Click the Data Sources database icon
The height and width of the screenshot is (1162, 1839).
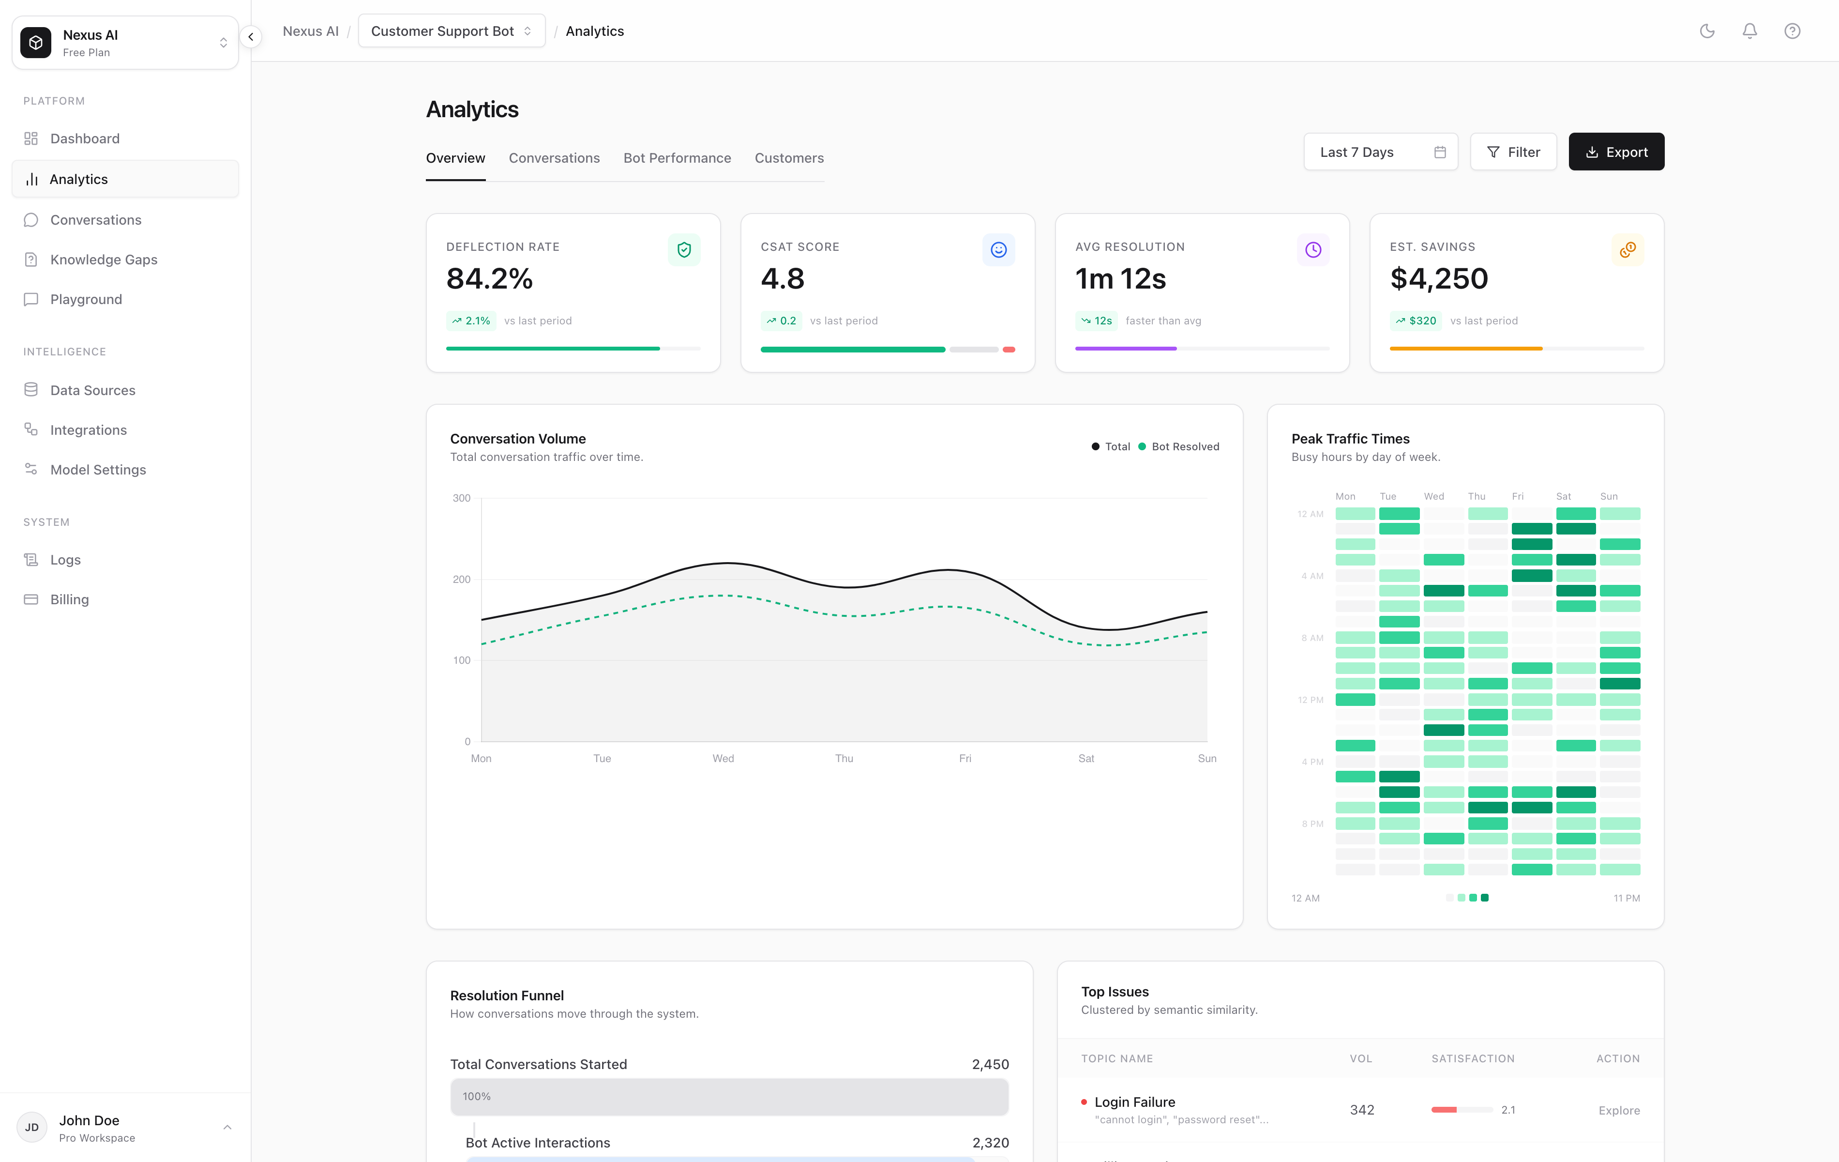30,390
